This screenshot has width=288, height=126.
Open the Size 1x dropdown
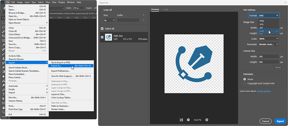click(109, 20)
